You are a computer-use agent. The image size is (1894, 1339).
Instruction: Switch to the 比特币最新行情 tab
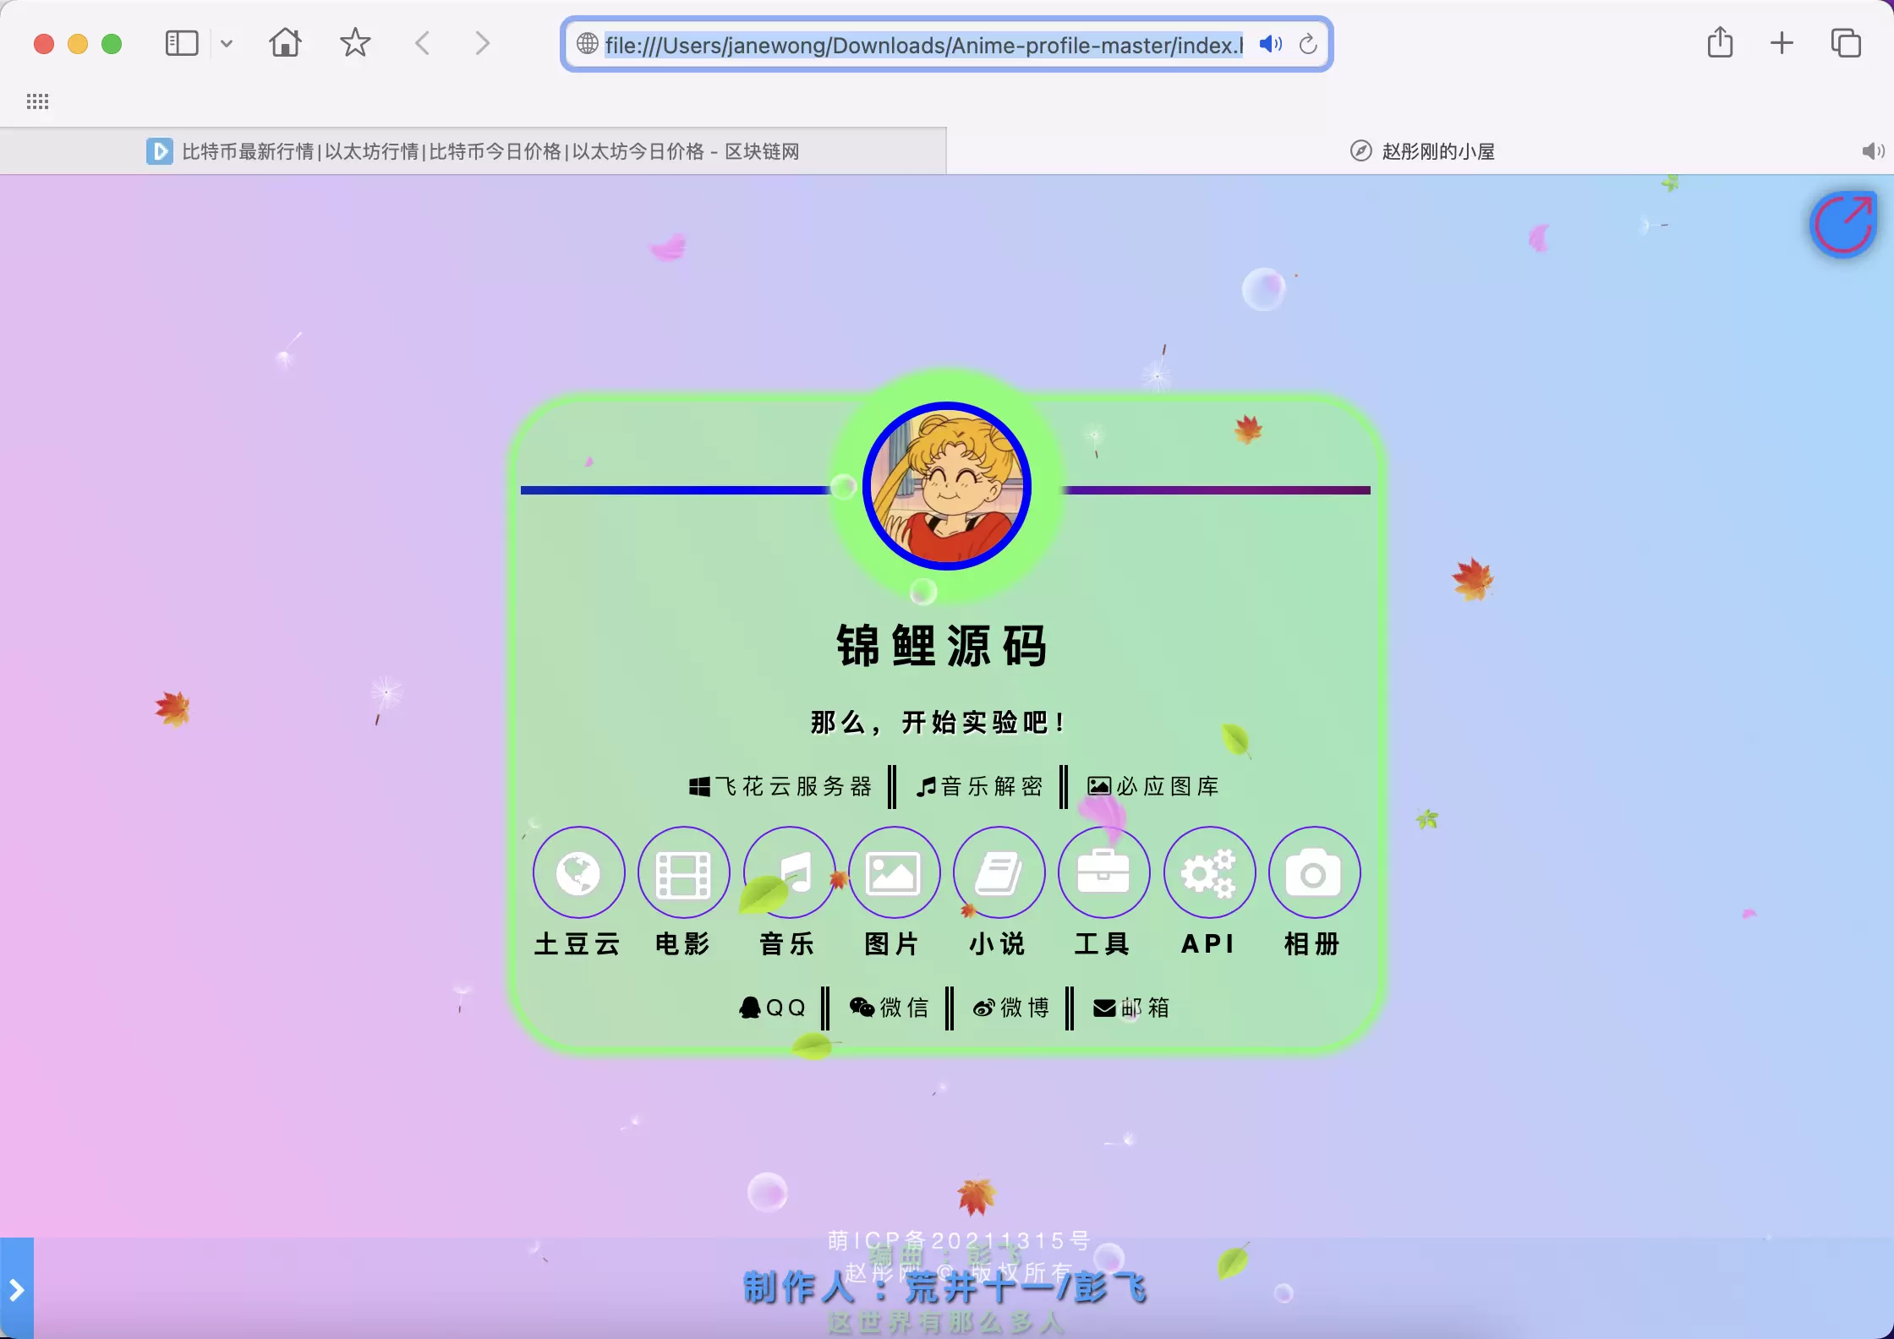(x=473, y=151)
